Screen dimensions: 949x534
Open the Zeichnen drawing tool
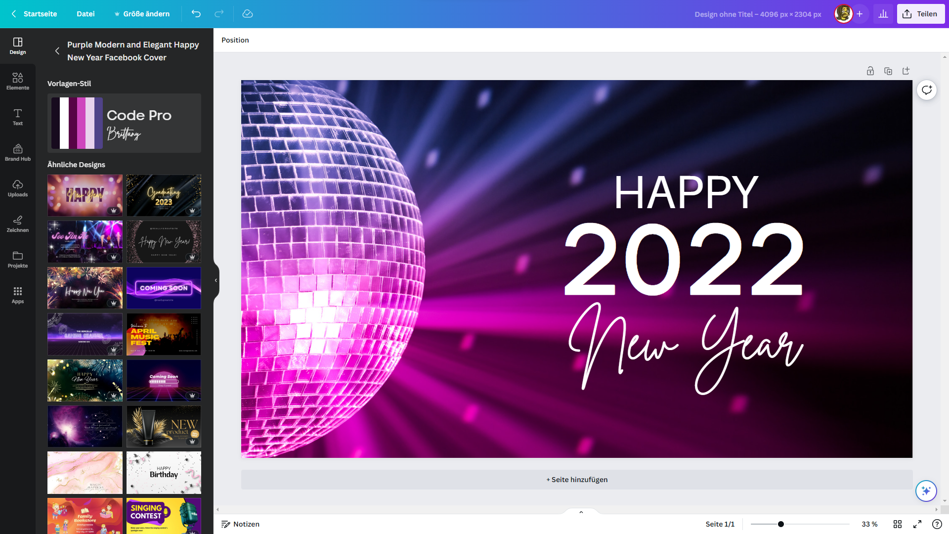[18, 223]
